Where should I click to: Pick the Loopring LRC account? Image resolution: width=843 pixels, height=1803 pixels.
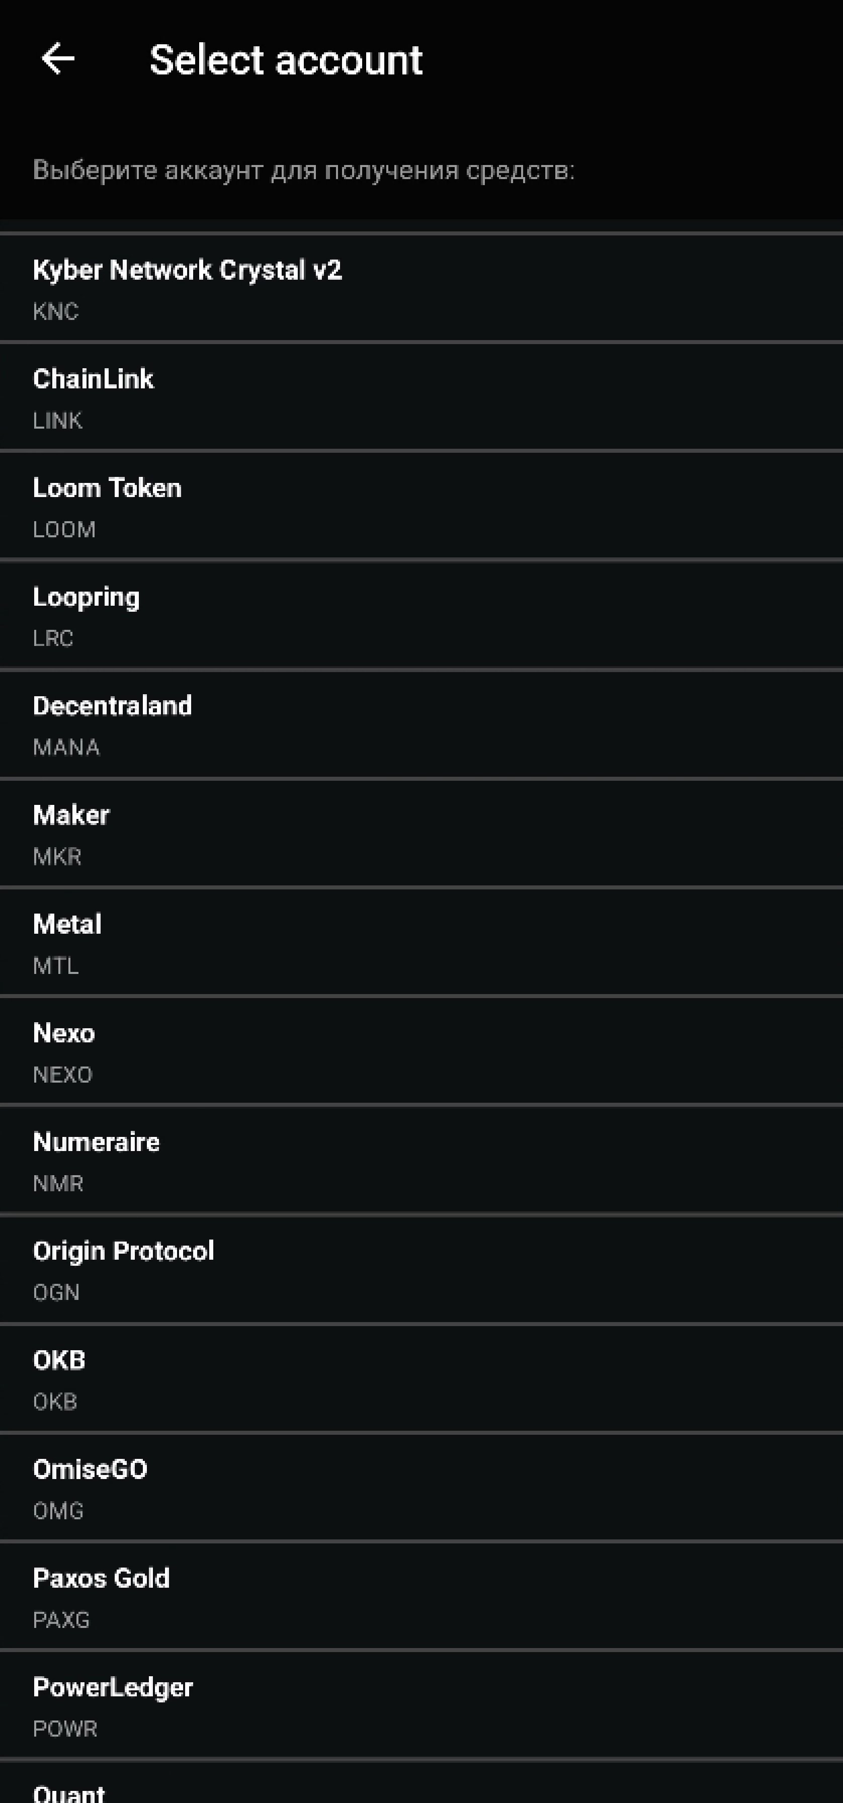(421, 616)
